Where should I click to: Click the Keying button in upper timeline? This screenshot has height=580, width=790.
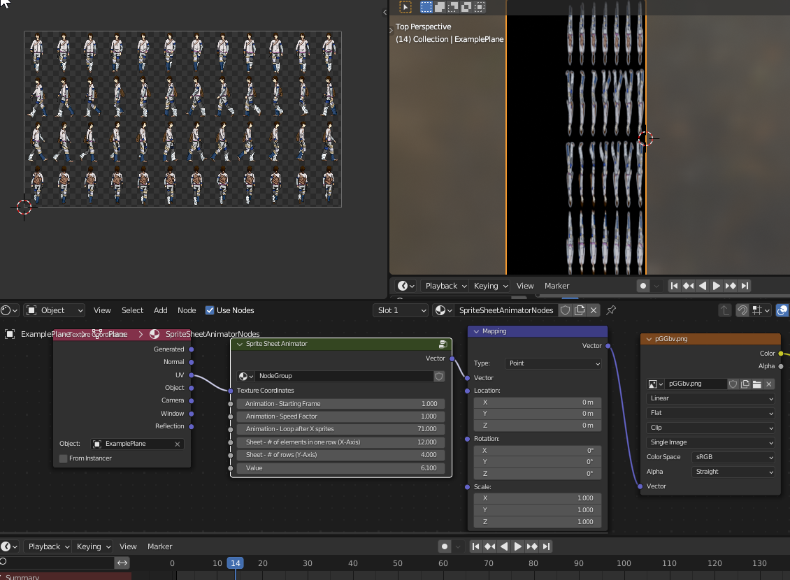(490, 286)
